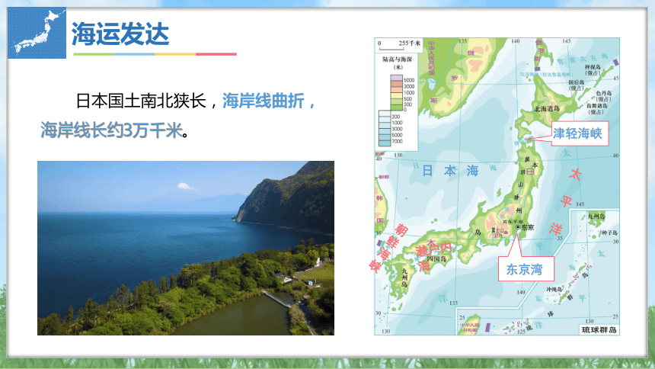
Task: Select the slide title 海运发达
Action: coord(120,34)
